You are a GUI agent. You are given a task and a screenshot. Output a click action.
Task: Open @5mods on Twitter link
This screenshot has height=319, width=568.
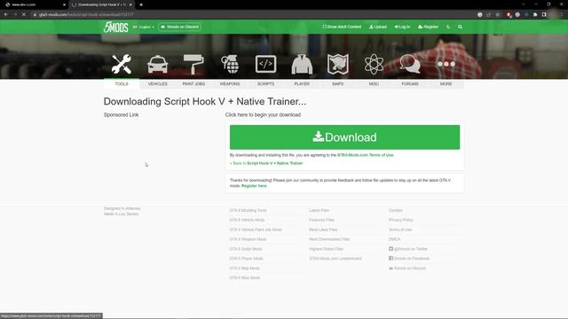click(x=408, y=249)
